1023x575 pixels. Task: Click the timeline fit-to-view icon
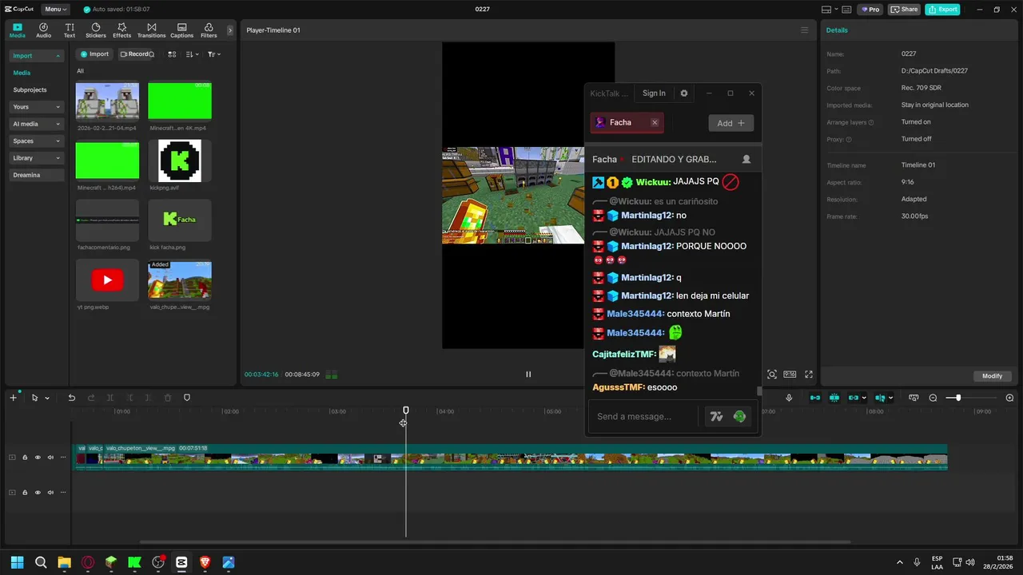(914, 398)
